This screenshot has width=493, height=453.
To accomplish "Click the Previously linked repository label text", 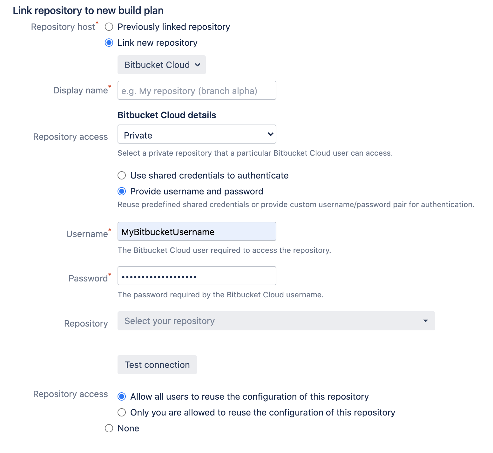I will pyautogui.click(x=174, y=27).
